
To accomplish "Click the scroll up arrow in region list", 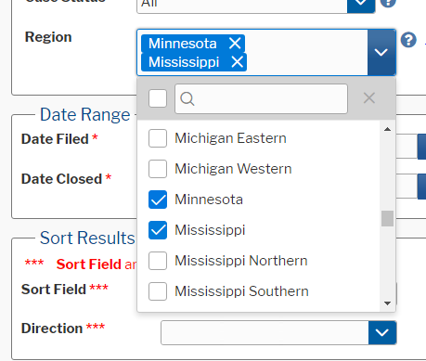I will (x=387, y=129).
